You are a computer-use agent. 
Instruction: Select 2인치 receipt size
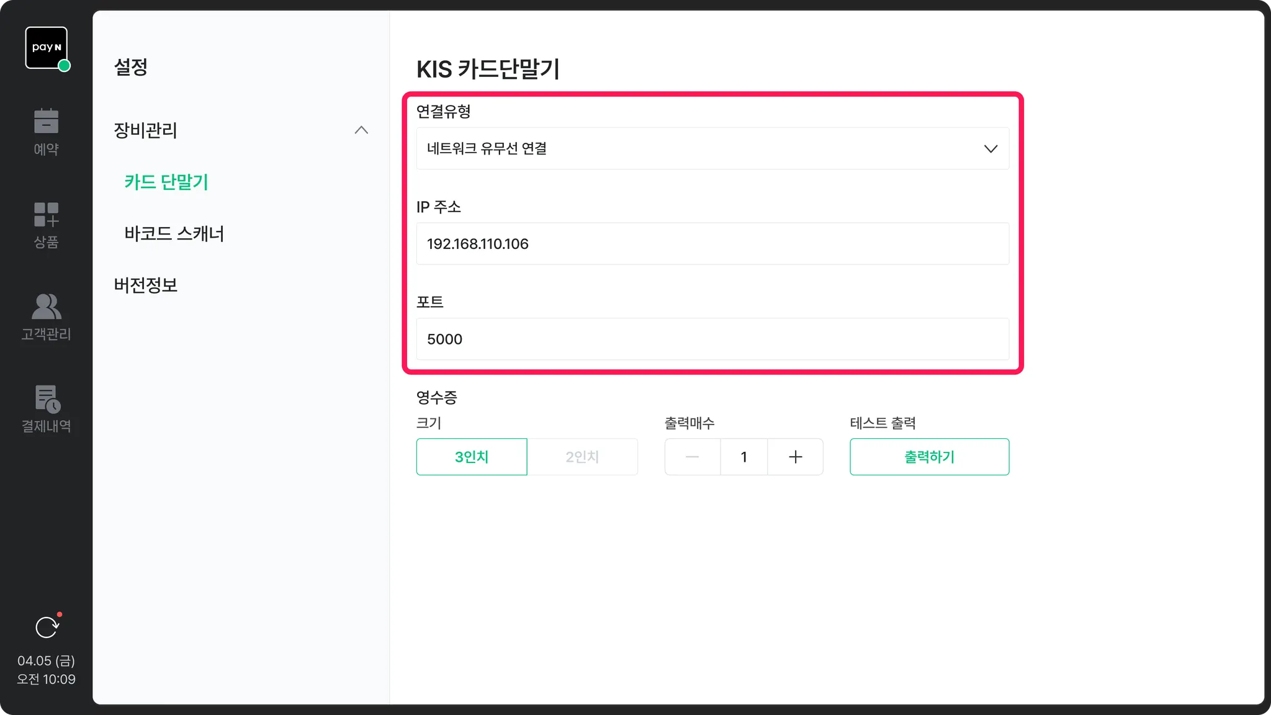[582, 457]
